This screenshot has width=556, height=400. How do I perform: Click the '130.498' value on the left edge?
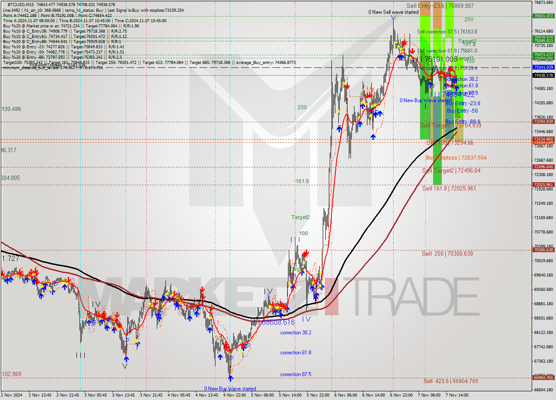pyautogui.click(x=11, y=109)
